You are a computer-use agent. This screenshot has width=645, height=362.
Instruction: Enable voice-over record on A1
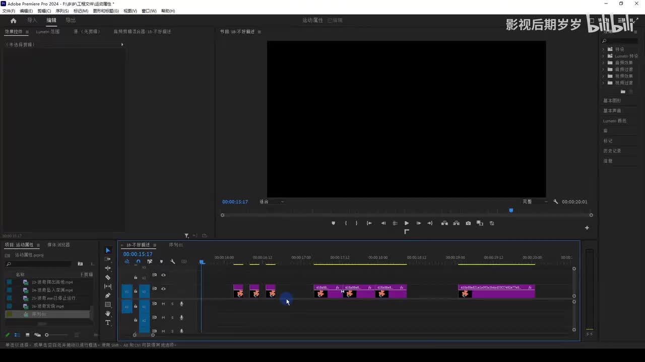coord(181,304)
